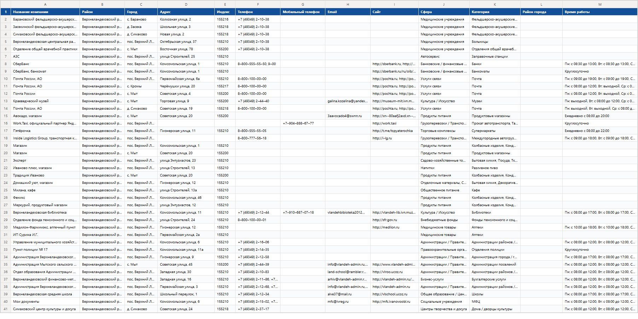Select the 'Напитки' sphere cell
Screen dimensions: 638x319
coord(444,168)
